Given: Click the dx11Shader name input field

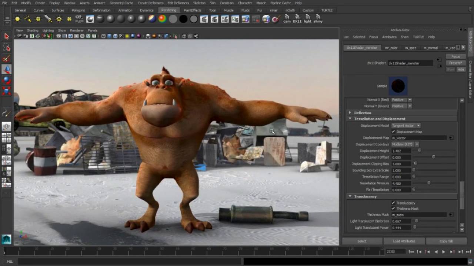Looking at the screenshot, I should point(410,63).
